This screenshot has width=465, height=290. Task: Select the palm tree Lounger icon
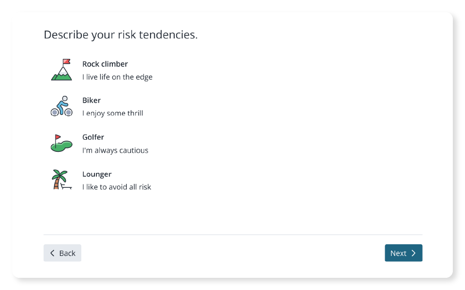click(x=61, y=180)
